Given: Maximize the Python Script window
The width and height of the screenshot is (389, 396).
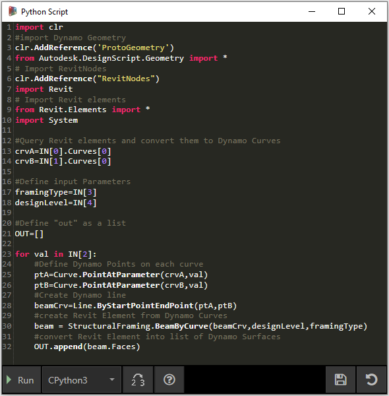Looking at the screenshot, I should [342, 11].
